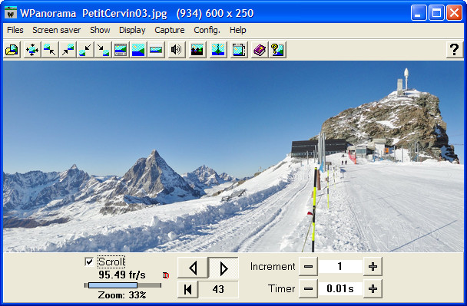
Task: Increase the Increment value with plus
Action: tap(373, 266)
